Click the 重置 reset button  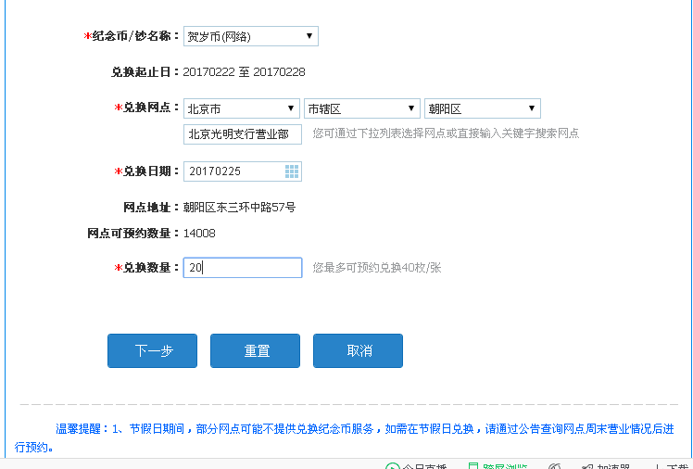pos(255,350)
